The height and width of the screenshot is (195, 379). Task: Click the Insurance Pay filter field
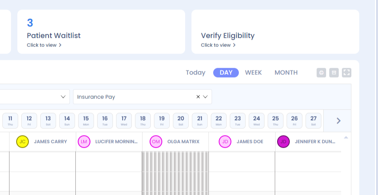(143, 97)
